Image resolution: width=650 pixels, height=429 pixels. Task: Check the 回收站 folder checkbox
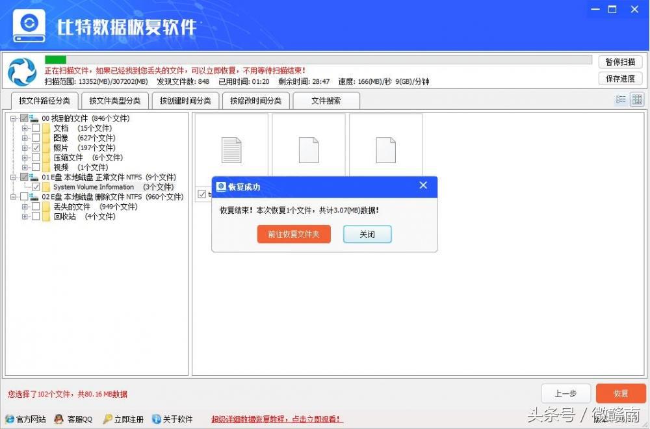coord(36,216)
